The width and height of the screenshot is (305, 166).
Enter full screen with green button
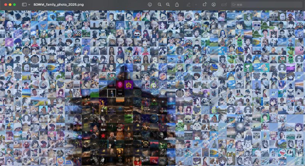[x=14, y=5]
